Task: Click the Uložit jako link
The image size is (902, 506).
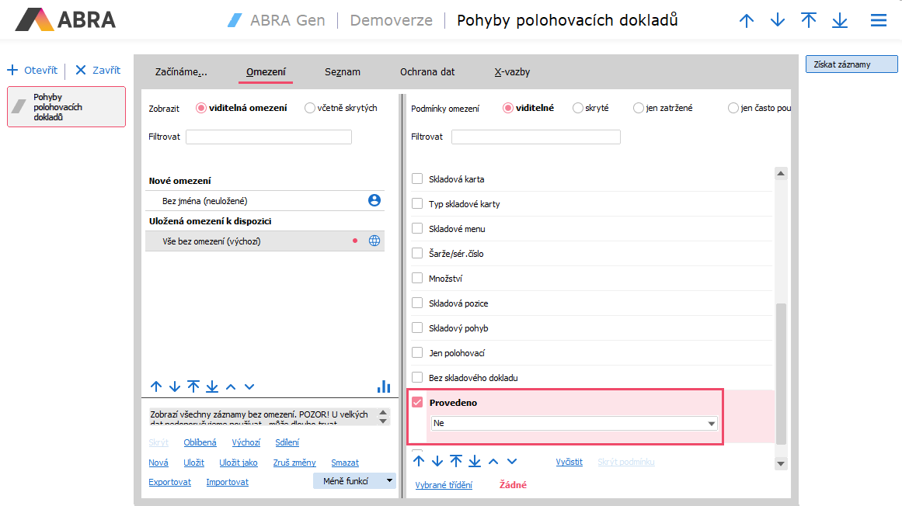Action: click(238, 463)
